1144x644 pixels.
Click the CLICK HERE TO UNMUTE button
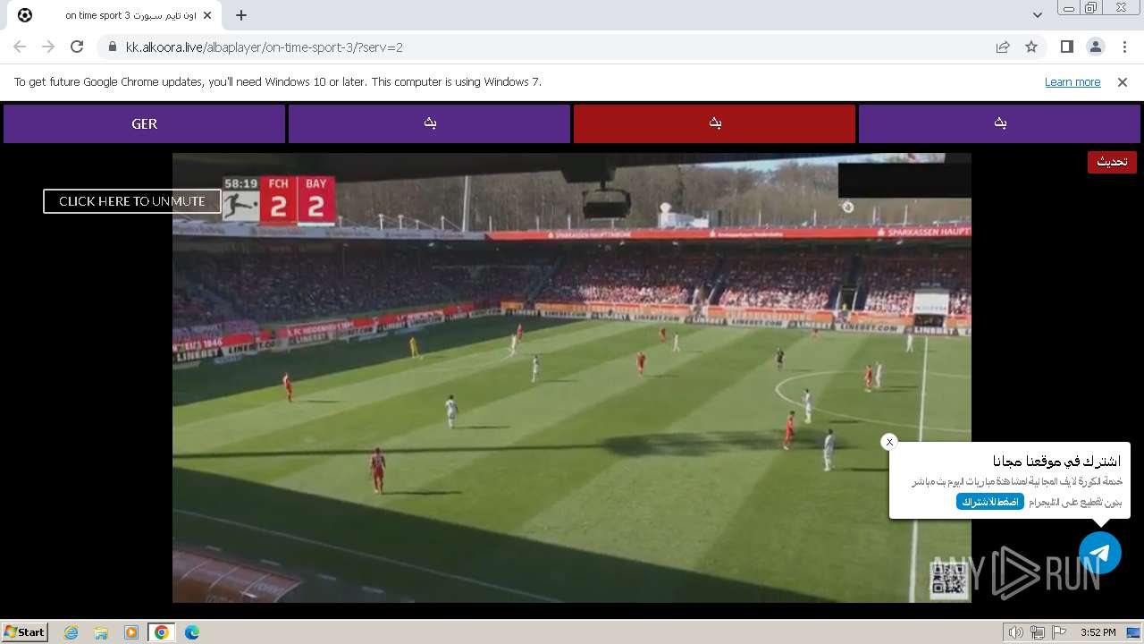[x=132, y=201]
